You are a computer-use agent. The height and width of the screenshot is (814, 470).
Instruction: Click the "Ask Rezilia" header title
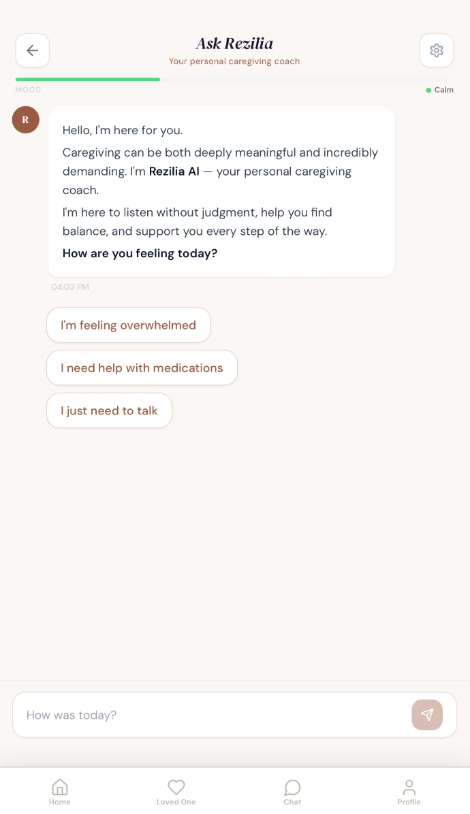click(x=234, y=44)
